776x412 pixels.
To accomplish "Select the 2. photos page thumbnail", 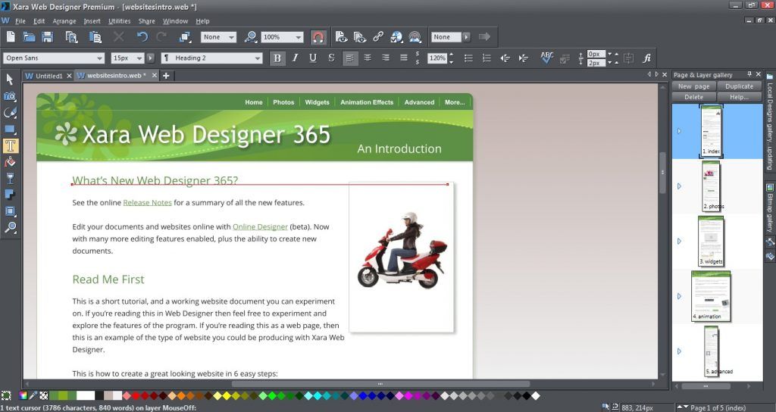I will [x=712, y=186].
